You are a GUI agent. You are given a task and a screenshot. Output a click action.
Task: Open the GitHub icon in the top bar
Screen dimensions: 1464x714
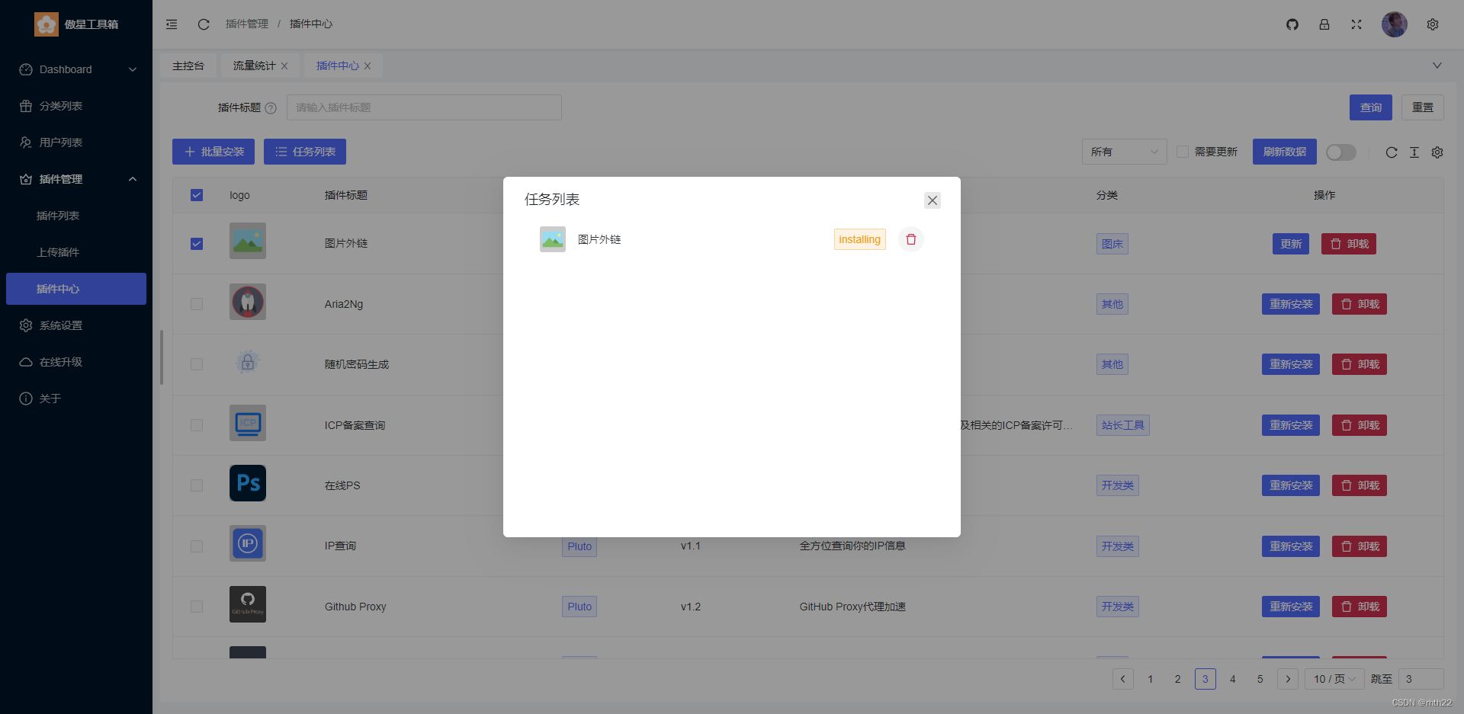click(x=1292, y=24)
